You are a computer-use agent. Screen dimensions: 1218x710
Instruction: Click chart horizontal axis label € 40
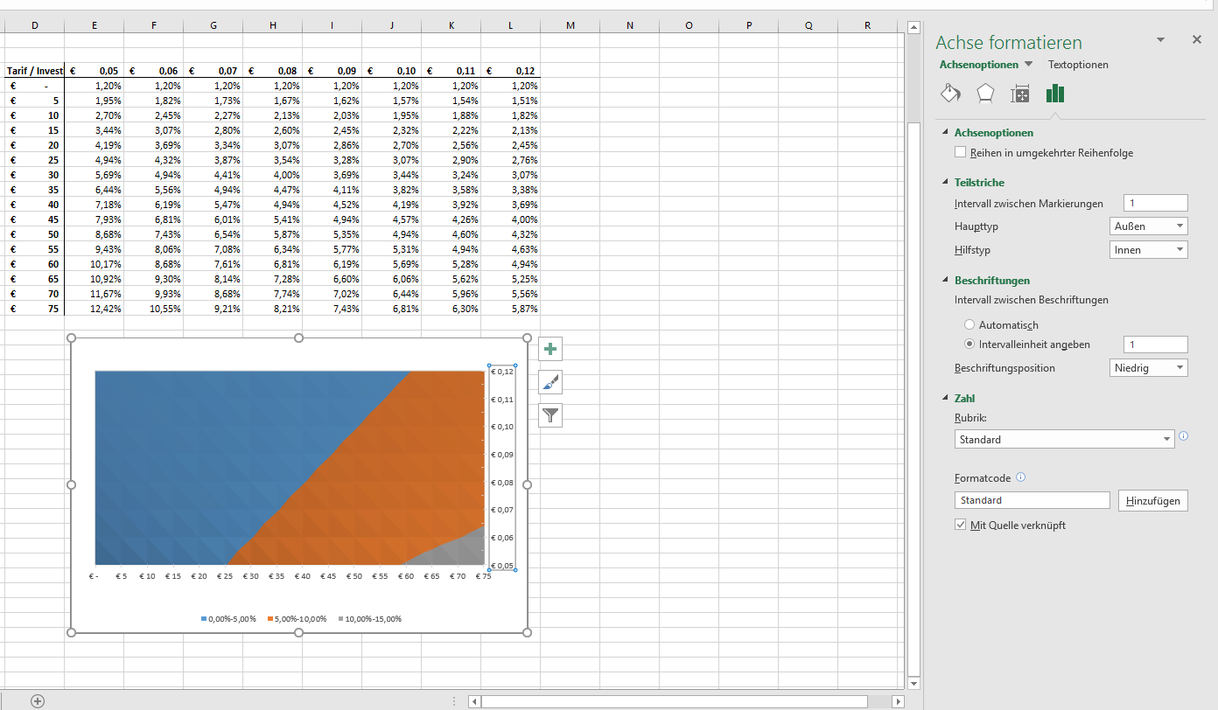tap(302, 576)
